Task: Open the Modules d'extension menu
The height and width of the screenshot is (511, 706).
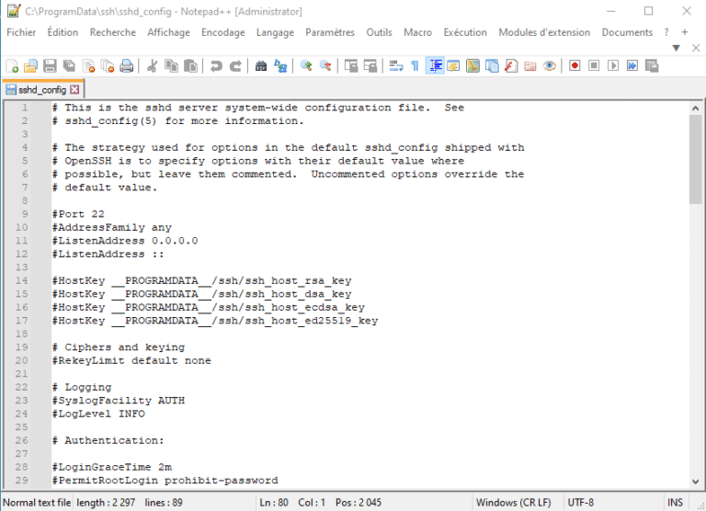Action: tap(544, 32)
